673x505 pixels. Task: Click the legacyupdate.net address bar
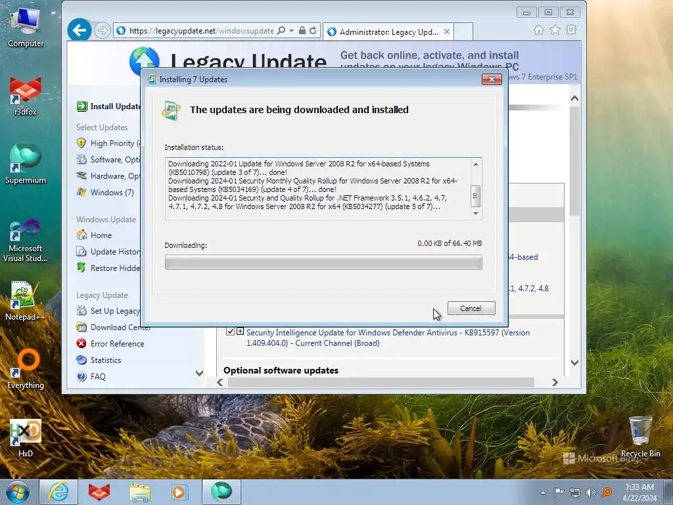point(201,30)
